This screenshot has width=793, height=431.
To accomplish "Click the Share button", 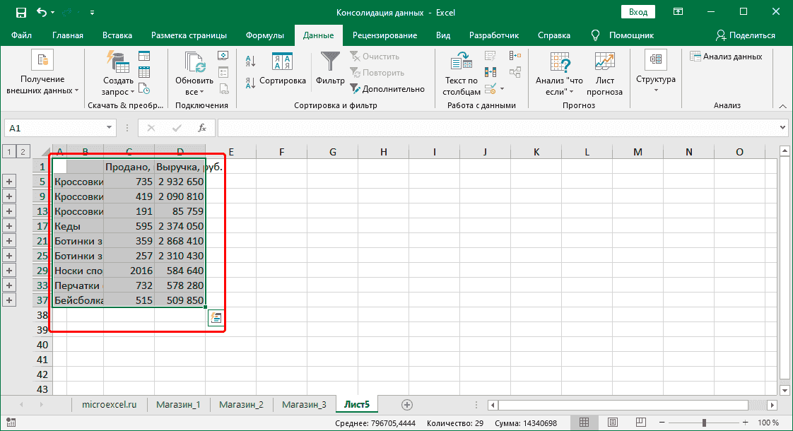I will point(745,35).
